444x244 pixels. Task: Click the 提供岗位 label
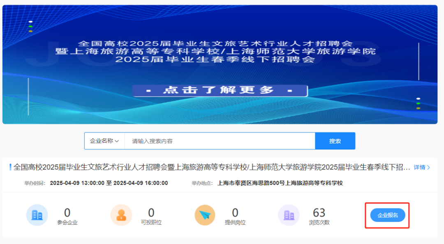235,223
